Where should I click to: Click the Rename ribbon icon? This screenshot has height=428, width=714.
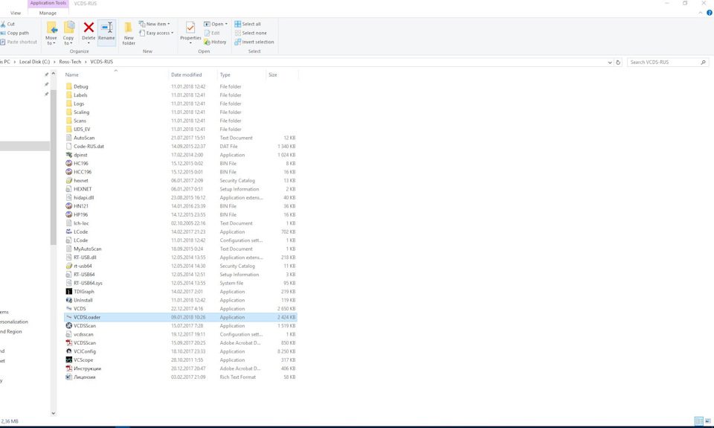point(106,28)
